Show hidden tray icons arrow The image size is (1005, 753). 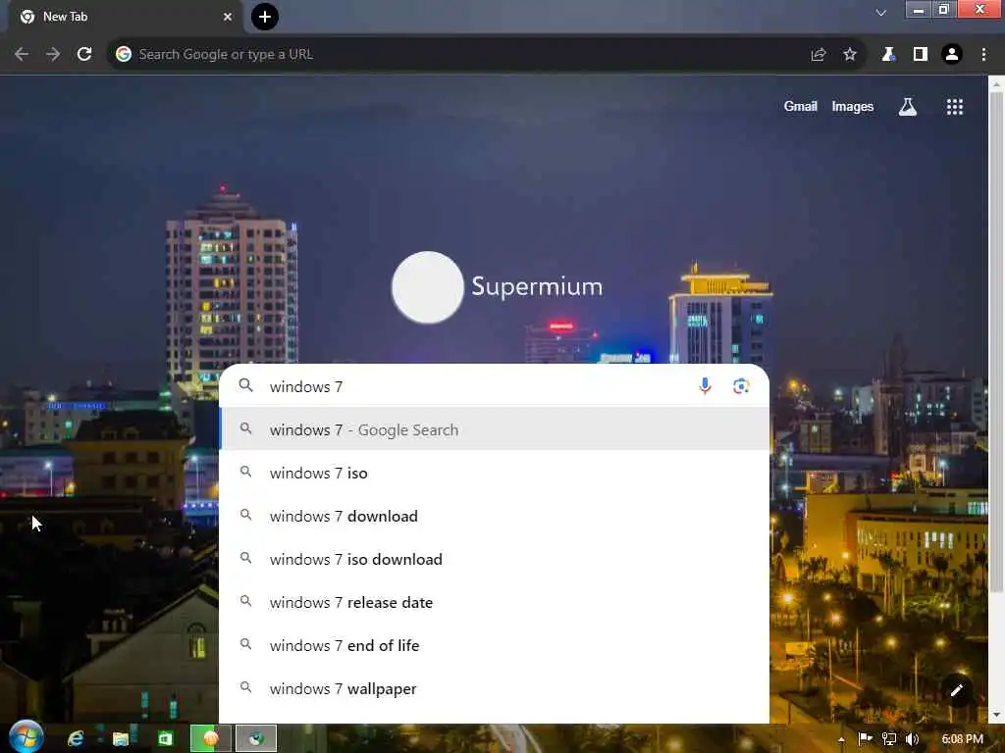[x=841, y=739]
